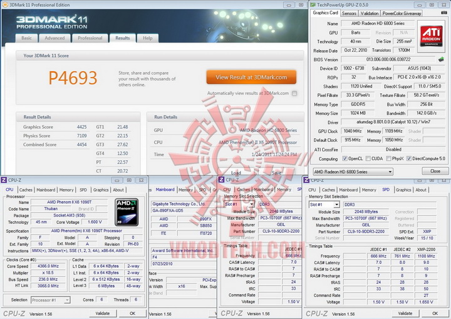Click the Combined Score 4454 value
The width and height of the screenshot is (451, 319).
coord(81,144)
